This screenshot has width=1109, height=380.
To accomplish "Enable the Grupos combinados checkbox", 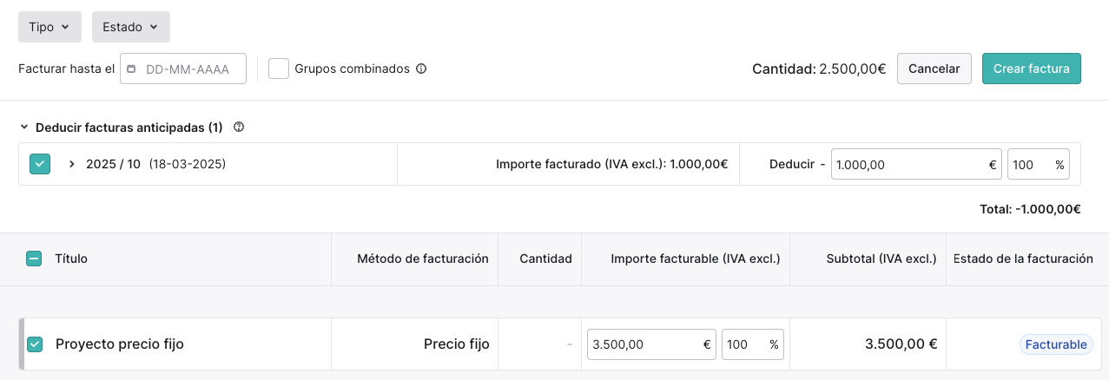I will coord(279,69).
